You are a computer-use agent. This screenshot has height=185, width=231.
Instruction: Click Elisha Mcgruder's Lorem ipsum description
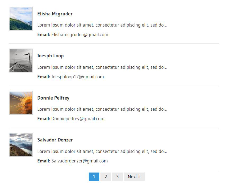click(102, 25)
